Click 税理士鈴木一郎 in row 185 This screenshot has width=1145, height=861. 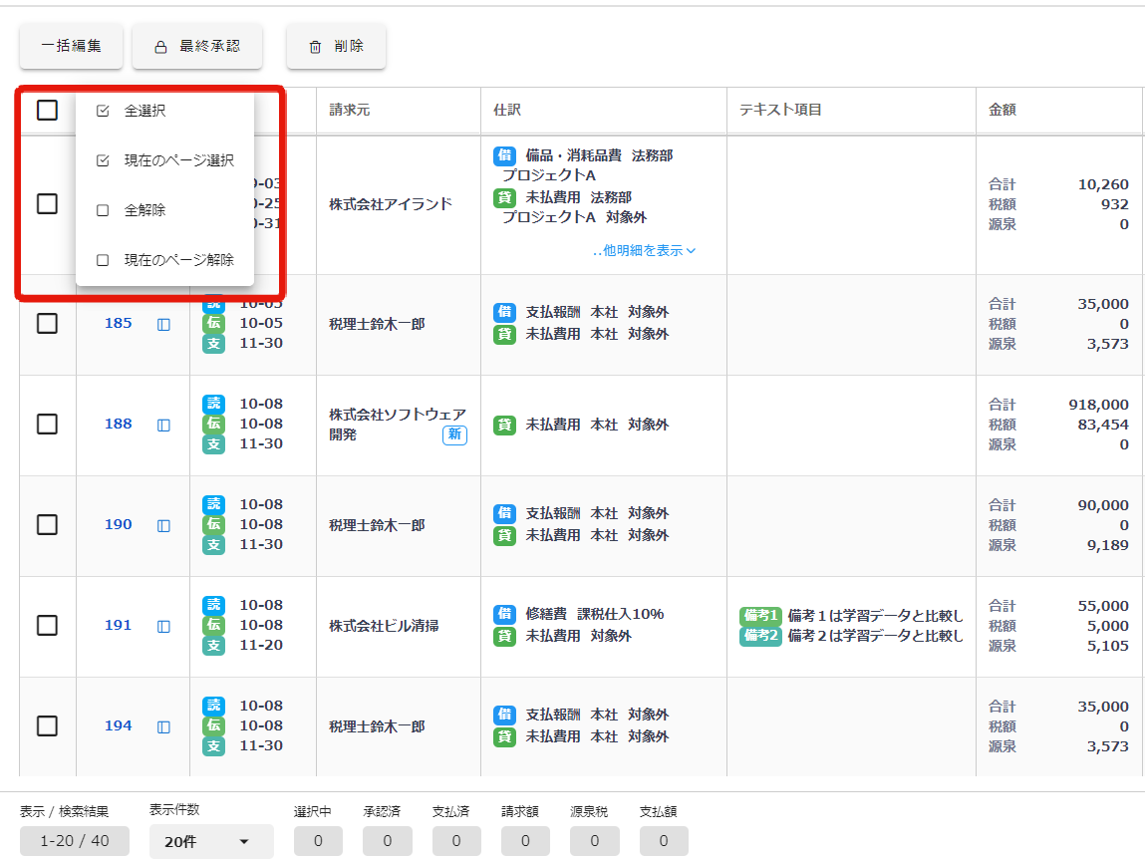click(x=377, y=324)
